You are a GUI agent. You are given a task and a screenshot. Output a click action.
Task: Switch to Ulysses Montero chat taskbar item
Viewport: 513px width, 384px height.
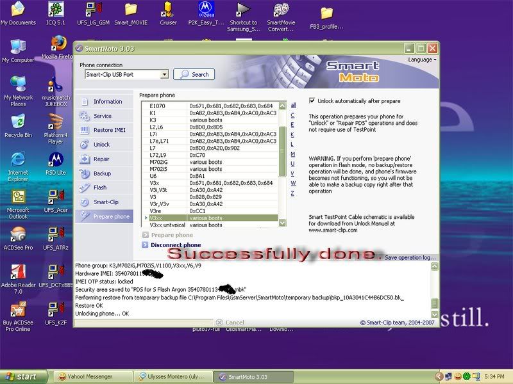[x=173, y=376]
